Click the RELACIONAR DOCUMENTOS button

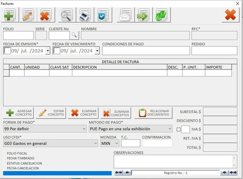[x=154, y=113]
